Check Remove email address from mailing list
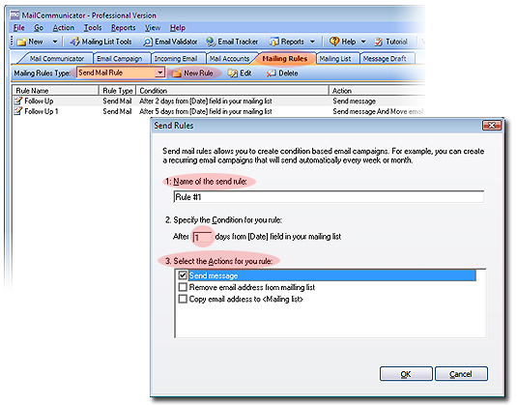This screenshot has width=517, height=405. [183, 287]
